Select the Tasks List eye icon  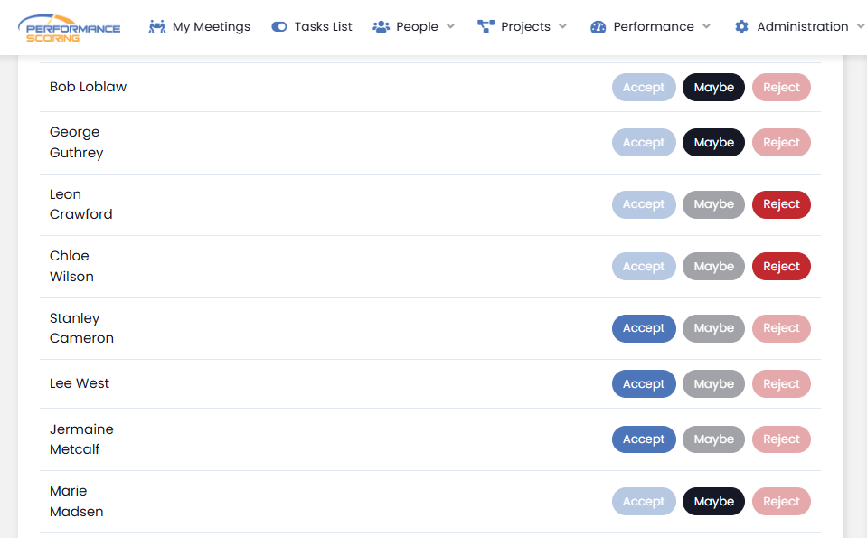(x=279, y=26)
